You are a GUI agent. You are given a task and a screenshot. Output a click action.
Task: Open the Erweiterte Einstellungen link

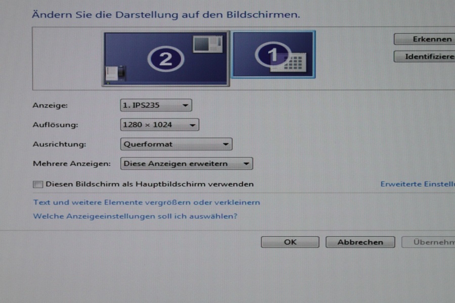click(418, 184)
